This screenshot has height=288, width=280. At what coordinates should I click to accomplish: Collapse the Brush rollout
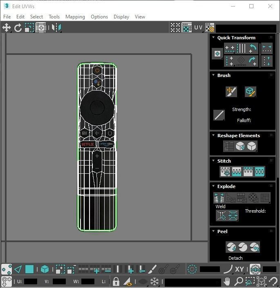click(x=213, y=75)
